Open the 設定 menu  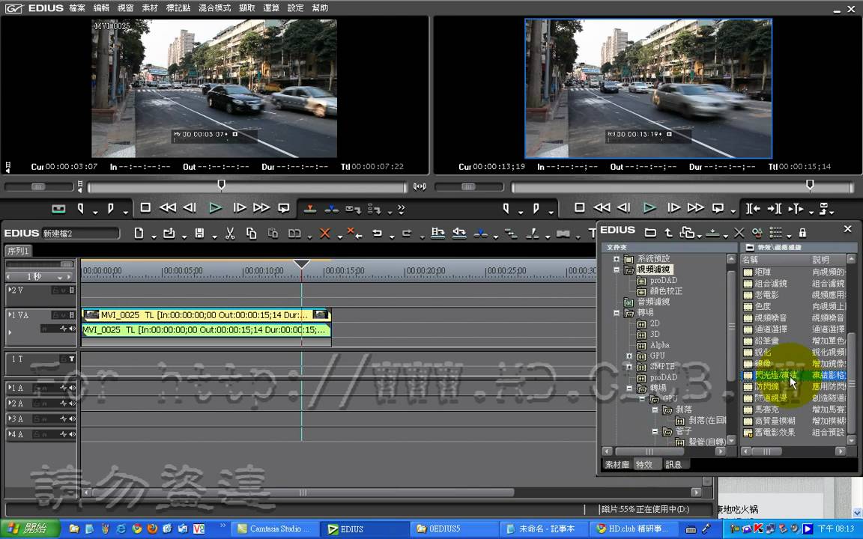tap(295, 7)
